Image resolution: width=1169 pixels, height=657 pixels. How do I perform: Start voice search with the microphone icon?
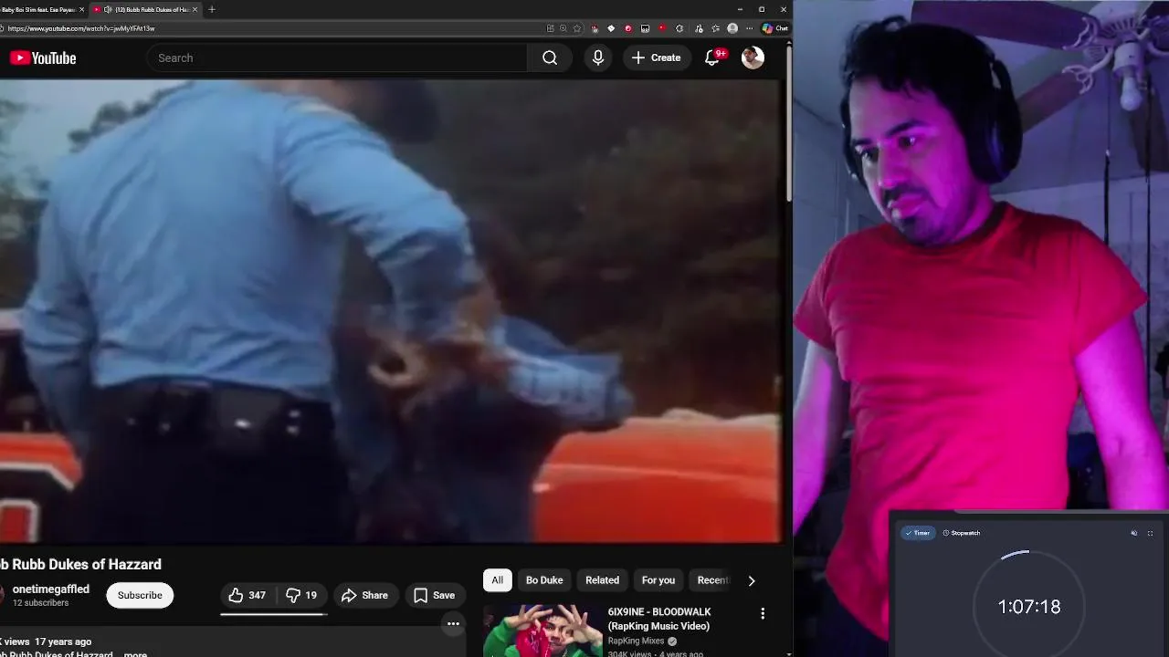[x=598, y=57]
